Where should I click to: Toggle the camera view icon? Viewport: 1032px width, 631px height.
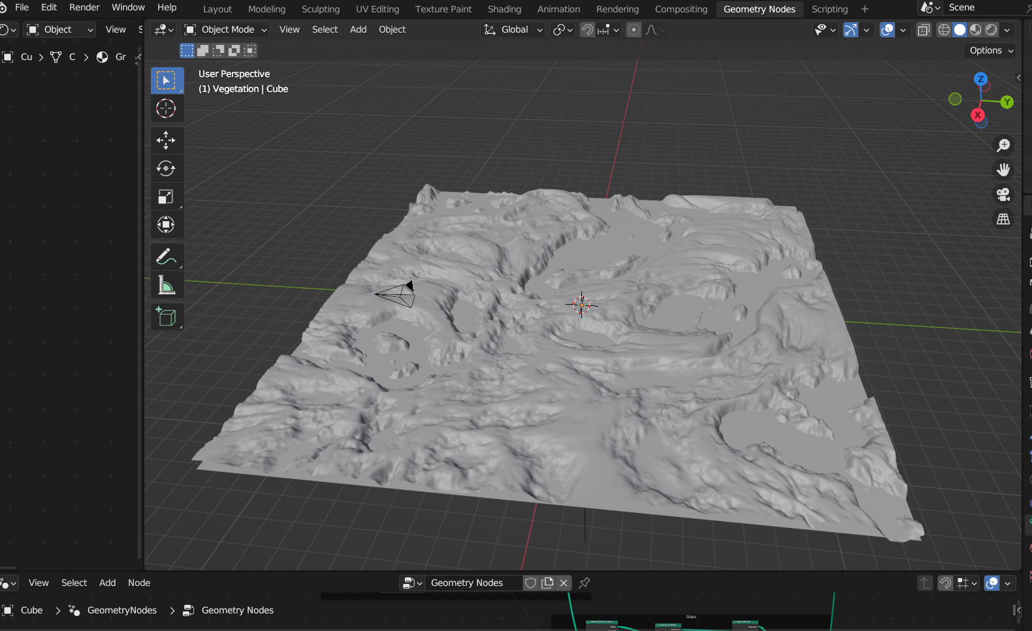point(1003,194)
